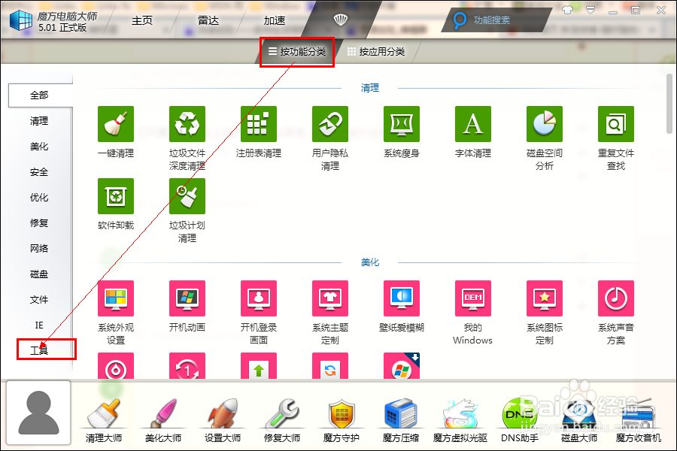The width and height of the screenshot is (677, 451).
Task: Click the vertical scrollbar thumb
Action: click(x=669, y=104)
